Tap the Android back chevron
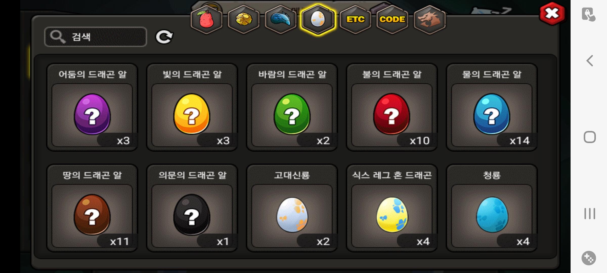Viewport: 607px width, 273px height. (x=590, y=61)
